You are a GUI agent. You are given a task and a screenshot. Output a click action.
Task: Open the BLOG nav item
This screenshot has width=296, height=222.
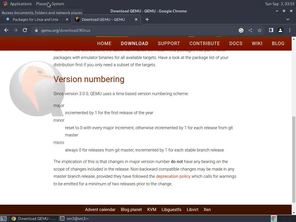[x=278, y=43]
